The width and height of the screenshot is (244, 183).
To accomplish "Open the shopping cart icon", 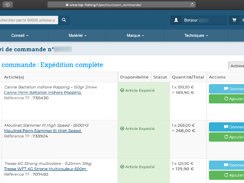I will [234, 20].
